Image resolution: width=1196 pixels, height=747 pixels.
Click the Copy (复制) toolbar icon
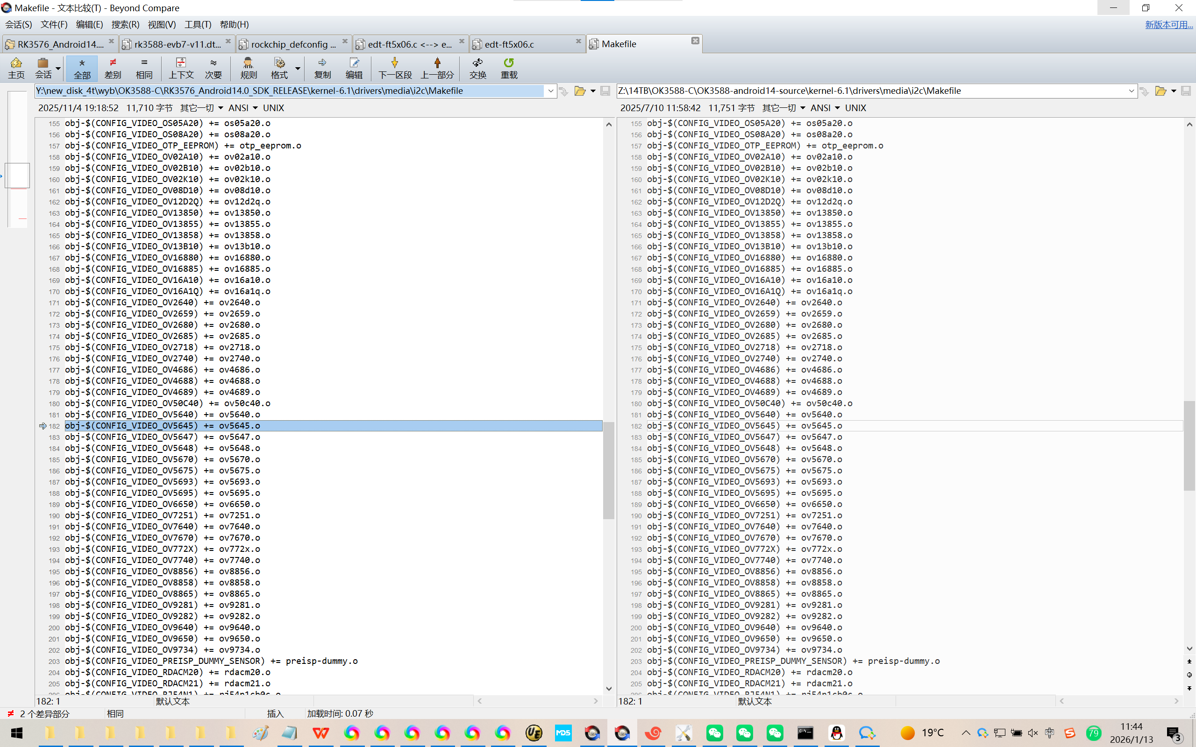(x=322, y=68)
